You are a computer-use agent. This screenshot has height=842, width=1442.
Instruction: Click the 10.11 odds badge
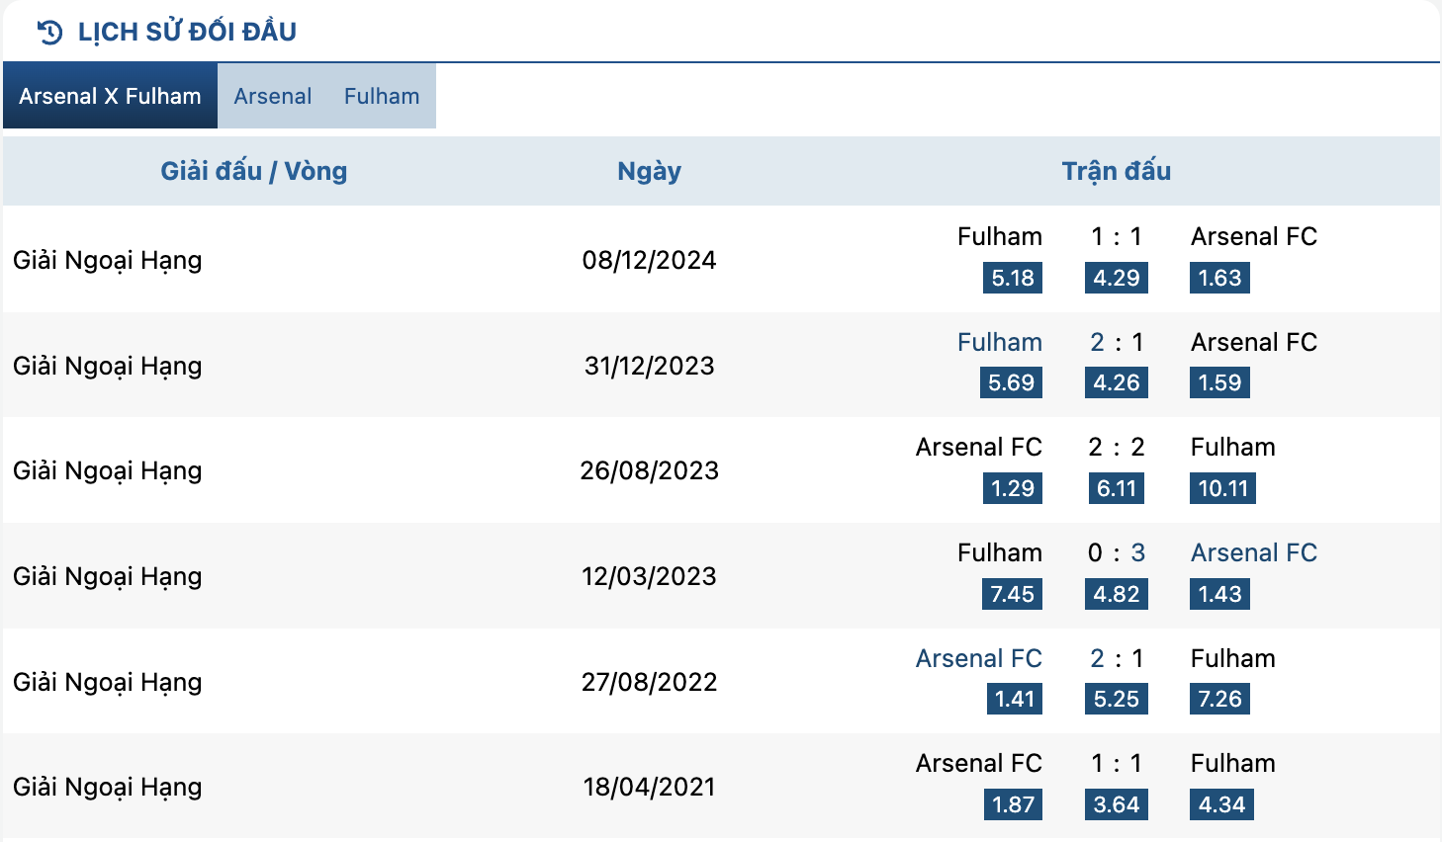tap(1222, 488)
